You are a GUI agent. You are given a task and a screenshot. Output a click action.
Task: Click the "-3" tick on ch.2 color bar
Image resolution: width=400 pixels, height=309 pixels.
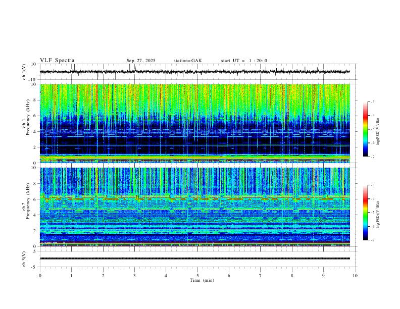pos(373,185)
